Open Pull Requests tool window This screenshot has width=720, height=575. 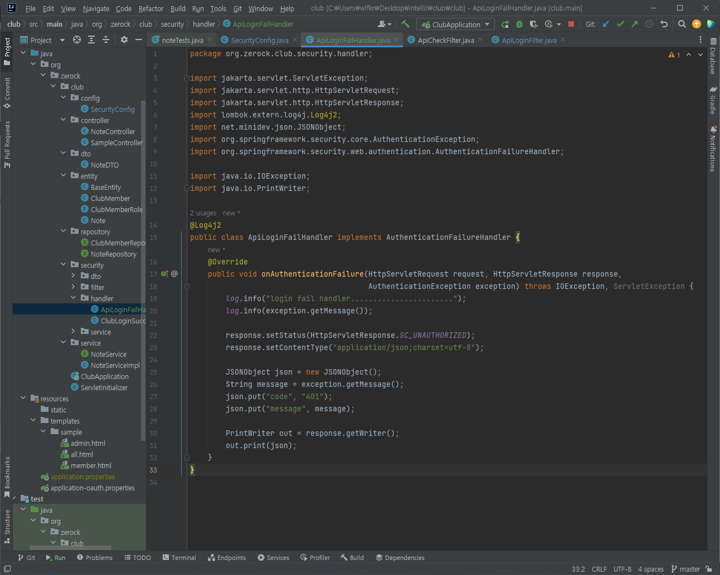[x=7, y=144]
